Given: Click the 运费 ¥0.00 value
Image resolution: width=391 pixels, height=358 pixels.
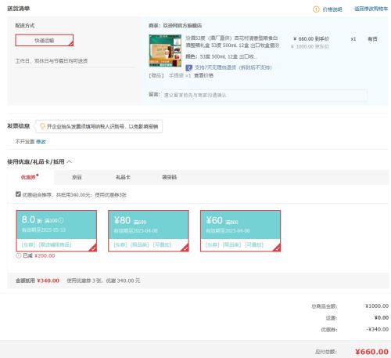Looking at the screenshot, I should click(x=382, y=317).
